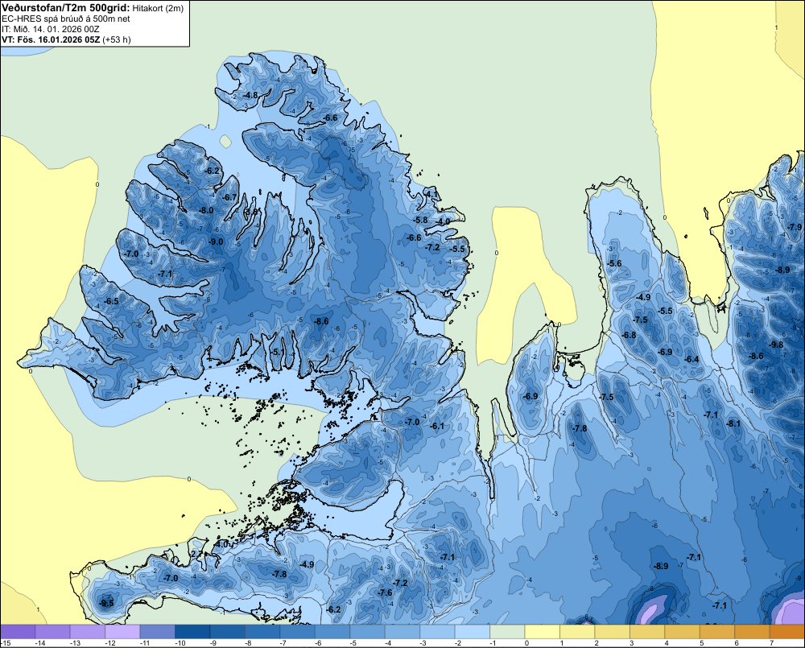Click the -4.1 temperature value
805x648 pixels.
(x=432, y=194)
